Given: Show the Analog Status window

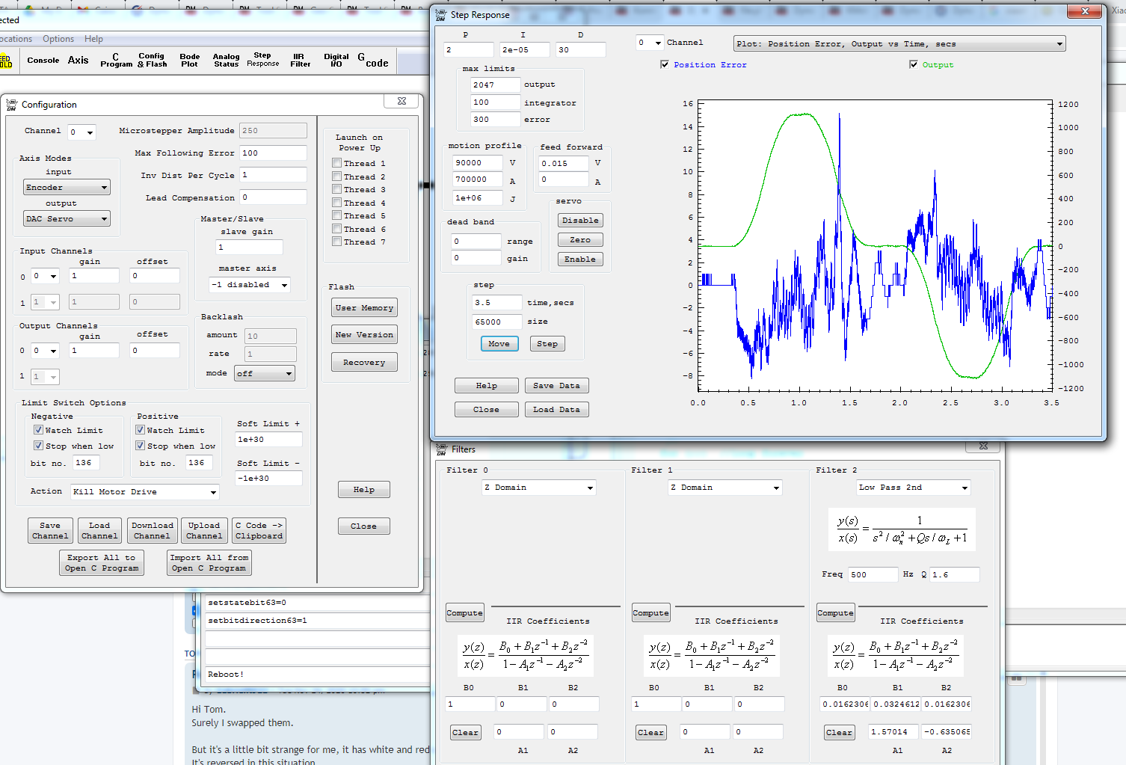Looking at the screenshot, I should [226, 61].
